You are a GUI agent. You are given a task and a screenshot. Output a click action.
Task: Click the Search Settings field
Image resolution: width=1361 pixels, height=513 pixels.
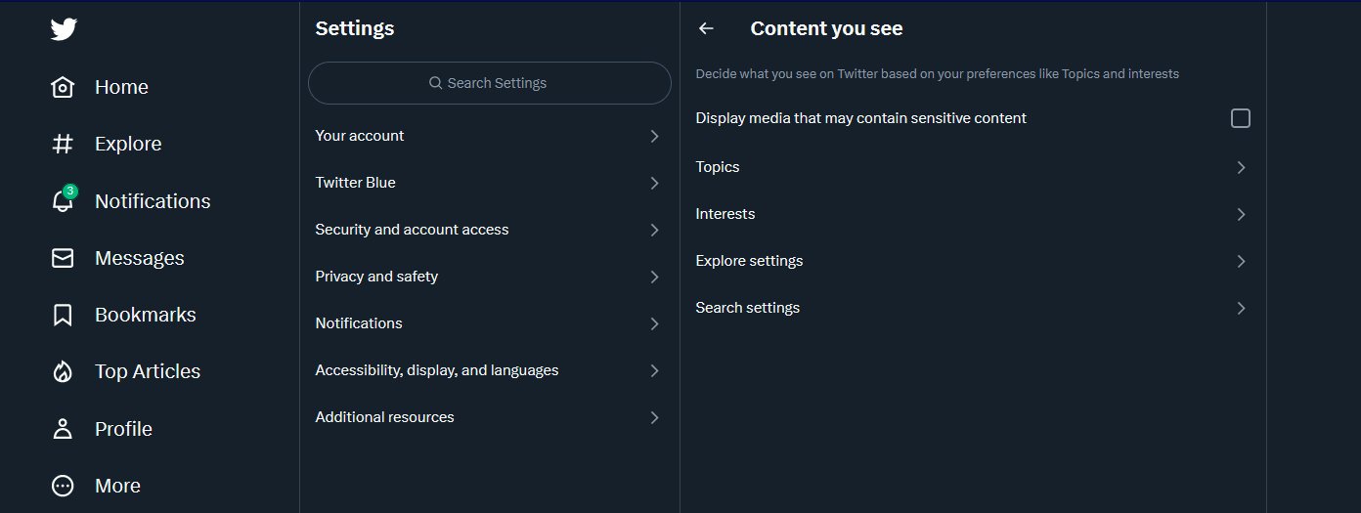click(490, 83)
